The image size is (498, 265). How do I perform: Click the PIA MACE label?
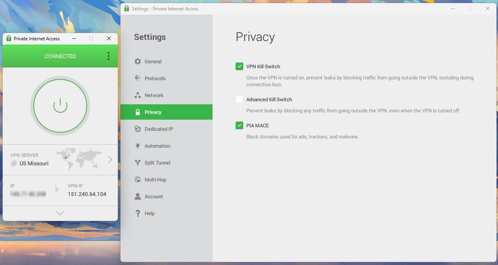[257, 125]
